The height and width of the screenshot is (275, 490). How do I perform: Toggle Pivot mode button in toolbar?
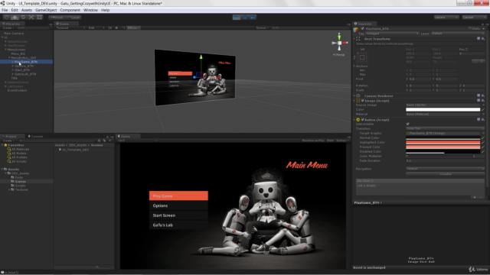tap(57, 18)
